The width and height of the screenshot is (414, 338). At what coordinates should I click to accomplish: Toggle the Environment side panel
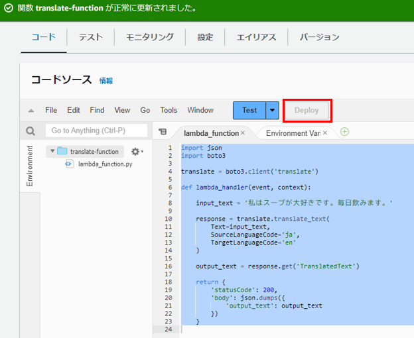(x=30, y=166)
